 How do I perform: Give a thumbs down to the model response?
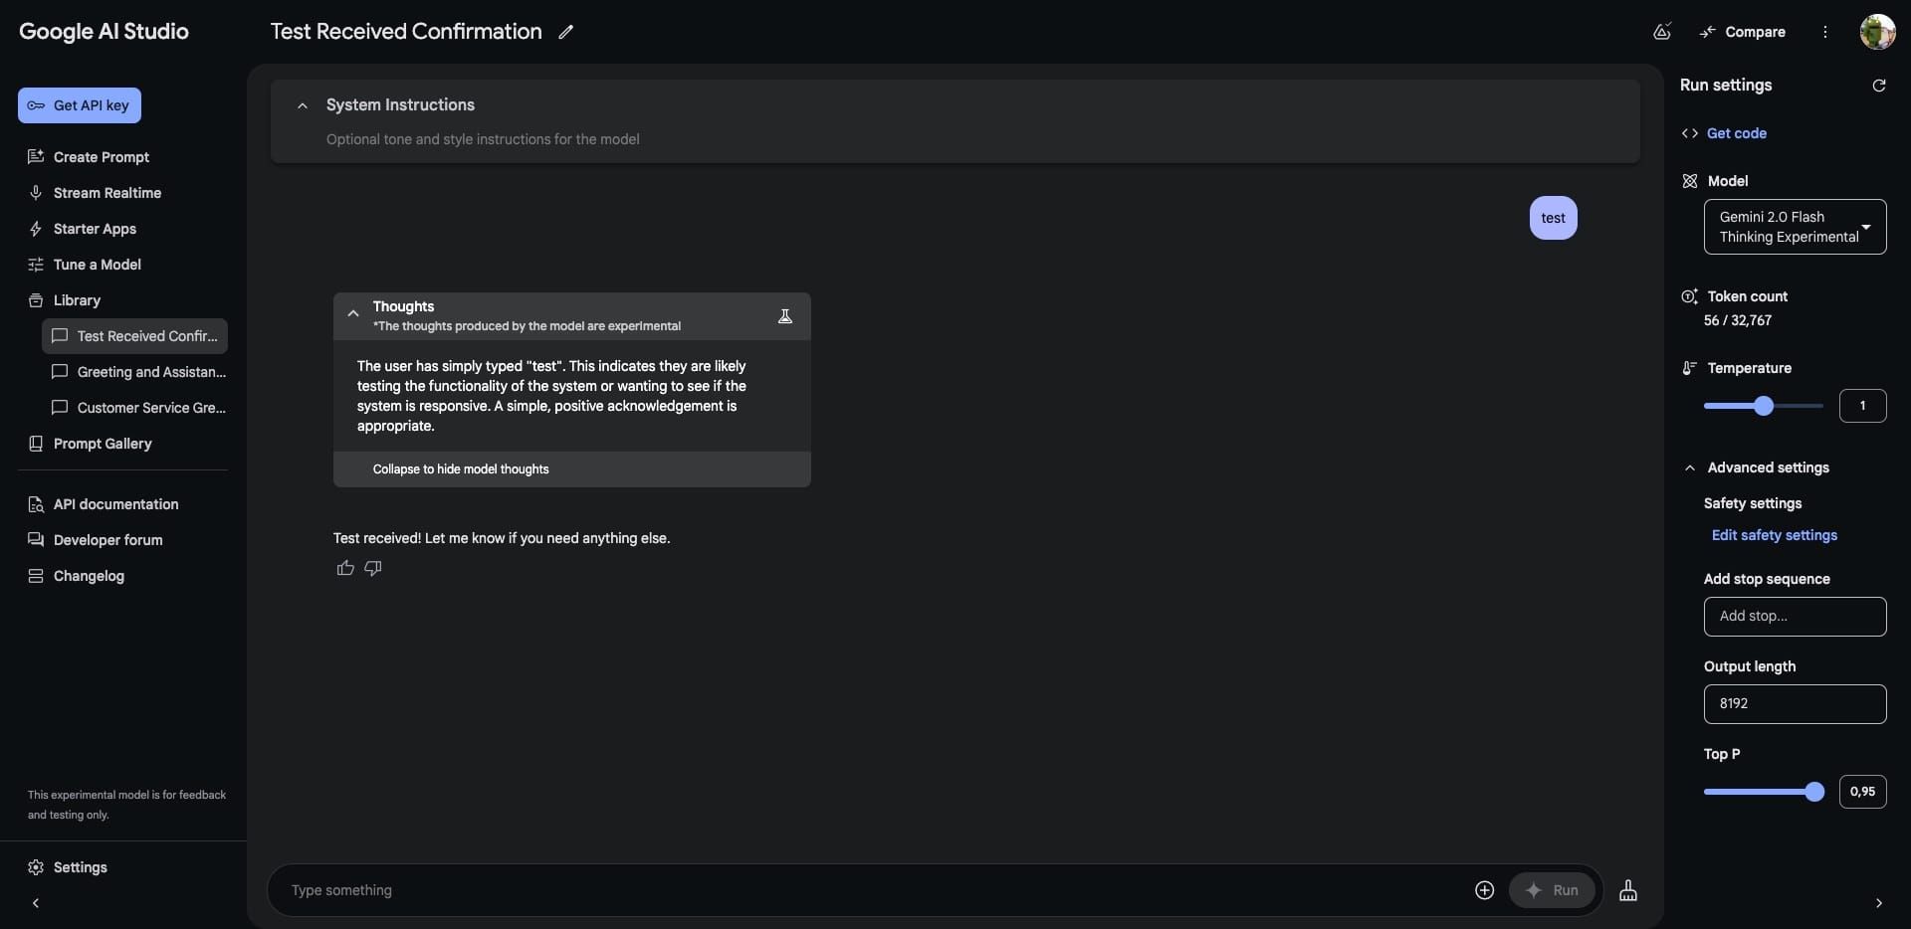(x=372, y=568)
